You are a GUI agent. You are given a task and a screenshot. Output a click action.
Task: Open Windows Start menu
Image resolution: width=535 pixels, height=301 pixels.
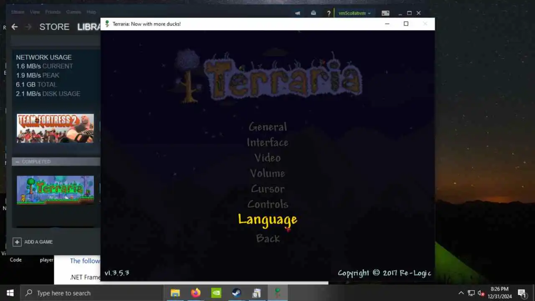[10, 293]
